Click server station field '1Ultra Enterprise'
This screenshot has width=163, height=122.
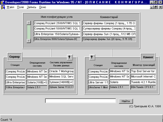[x=15, y=88]
